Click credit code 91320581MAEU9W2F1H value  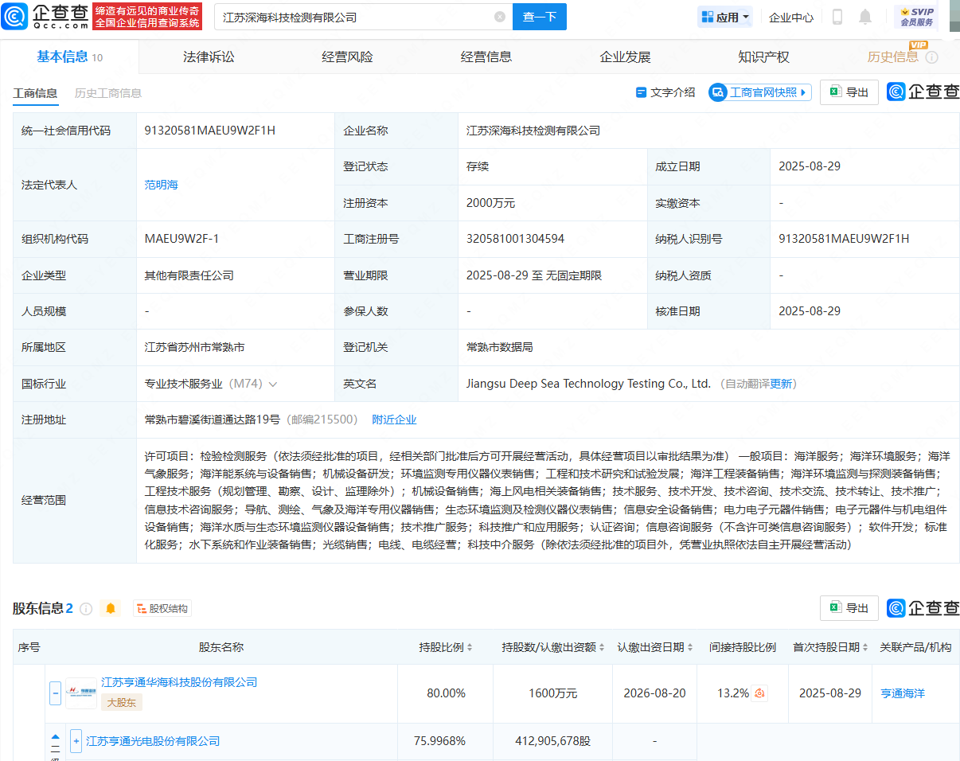pyautogui.click(x=210, y=131)
